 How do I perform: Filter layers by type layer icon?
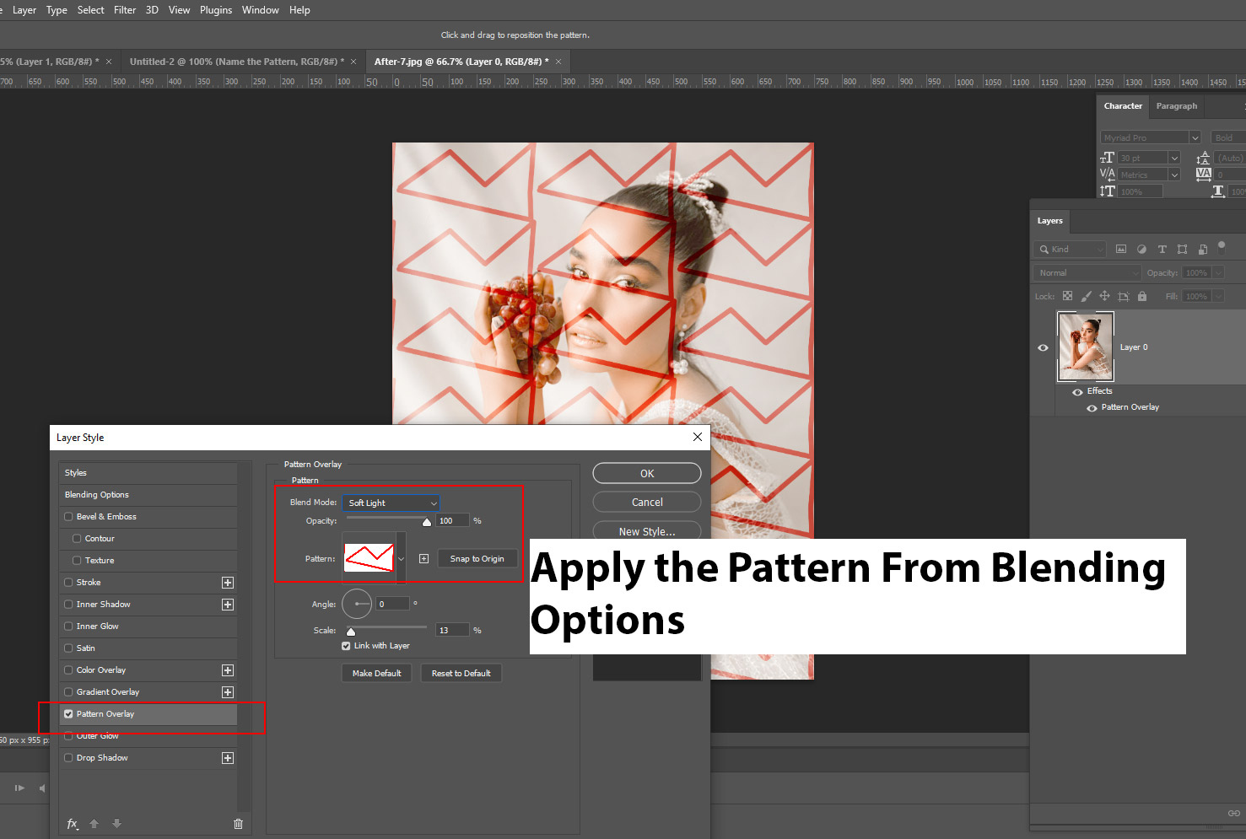1162,250
